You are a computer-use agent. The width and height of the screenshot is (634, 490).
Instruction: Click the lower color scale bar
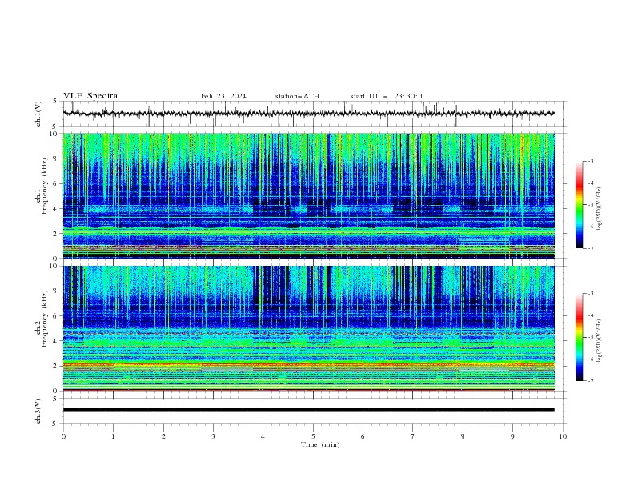pos(579,337)
